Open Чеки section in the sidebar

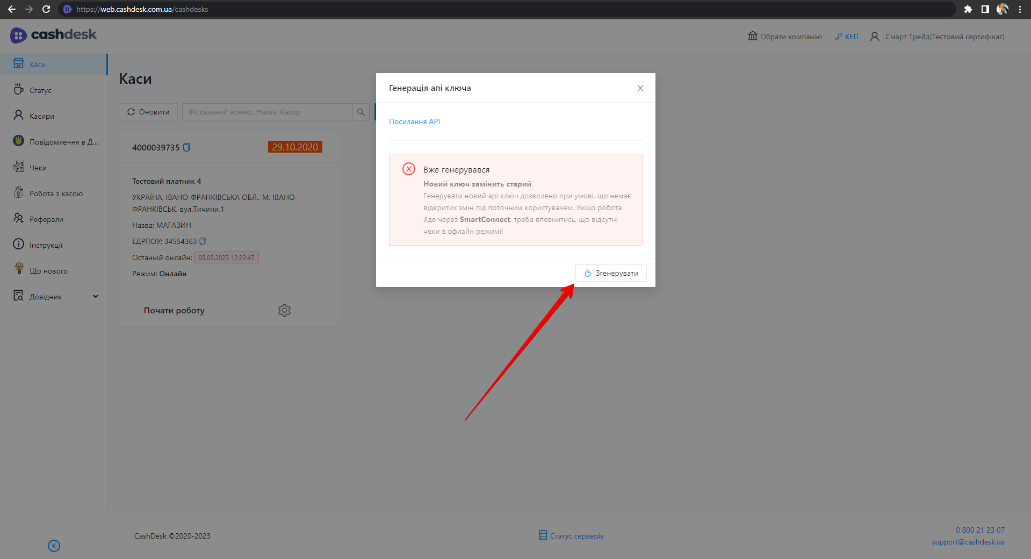click(x=38, y=168)
